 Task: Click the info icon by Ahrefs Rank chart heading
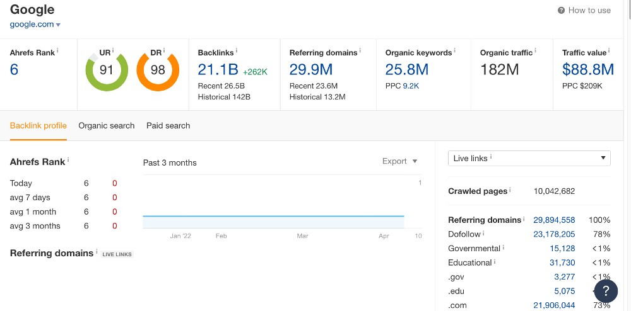[68, 160]
